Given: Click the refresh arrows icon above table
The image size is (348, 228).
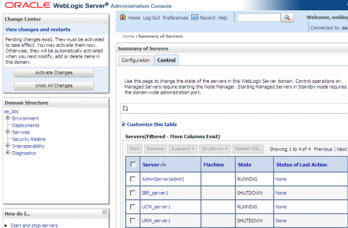Looking at the screenshot, I should [x=125, y=108].
